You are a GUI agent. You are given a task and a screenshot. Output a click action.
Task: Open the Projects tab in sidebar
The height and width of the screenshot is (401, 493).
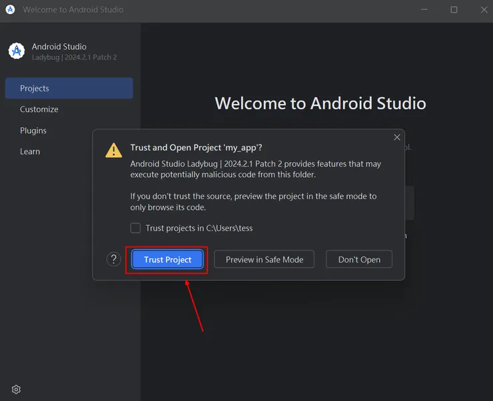[x=69, y=89]
